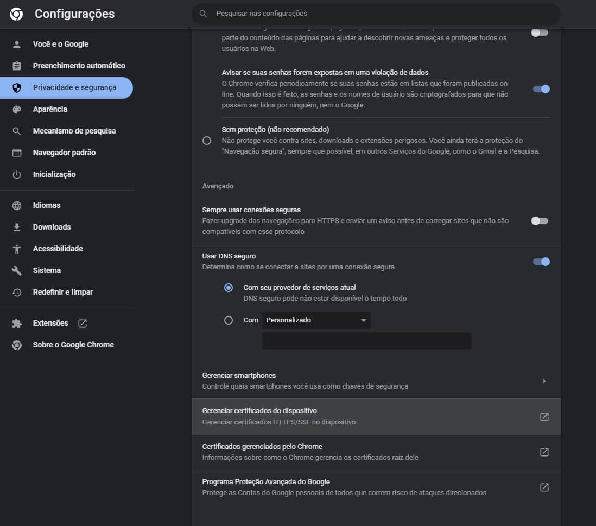Open Mecanismo de pesquisa settings section

pyautogui.click(x=74, y=131)
